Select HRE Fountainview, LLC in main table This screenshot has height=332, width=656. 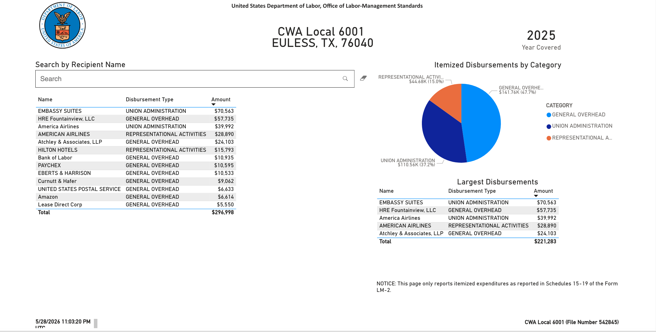(x=136, y=119)
